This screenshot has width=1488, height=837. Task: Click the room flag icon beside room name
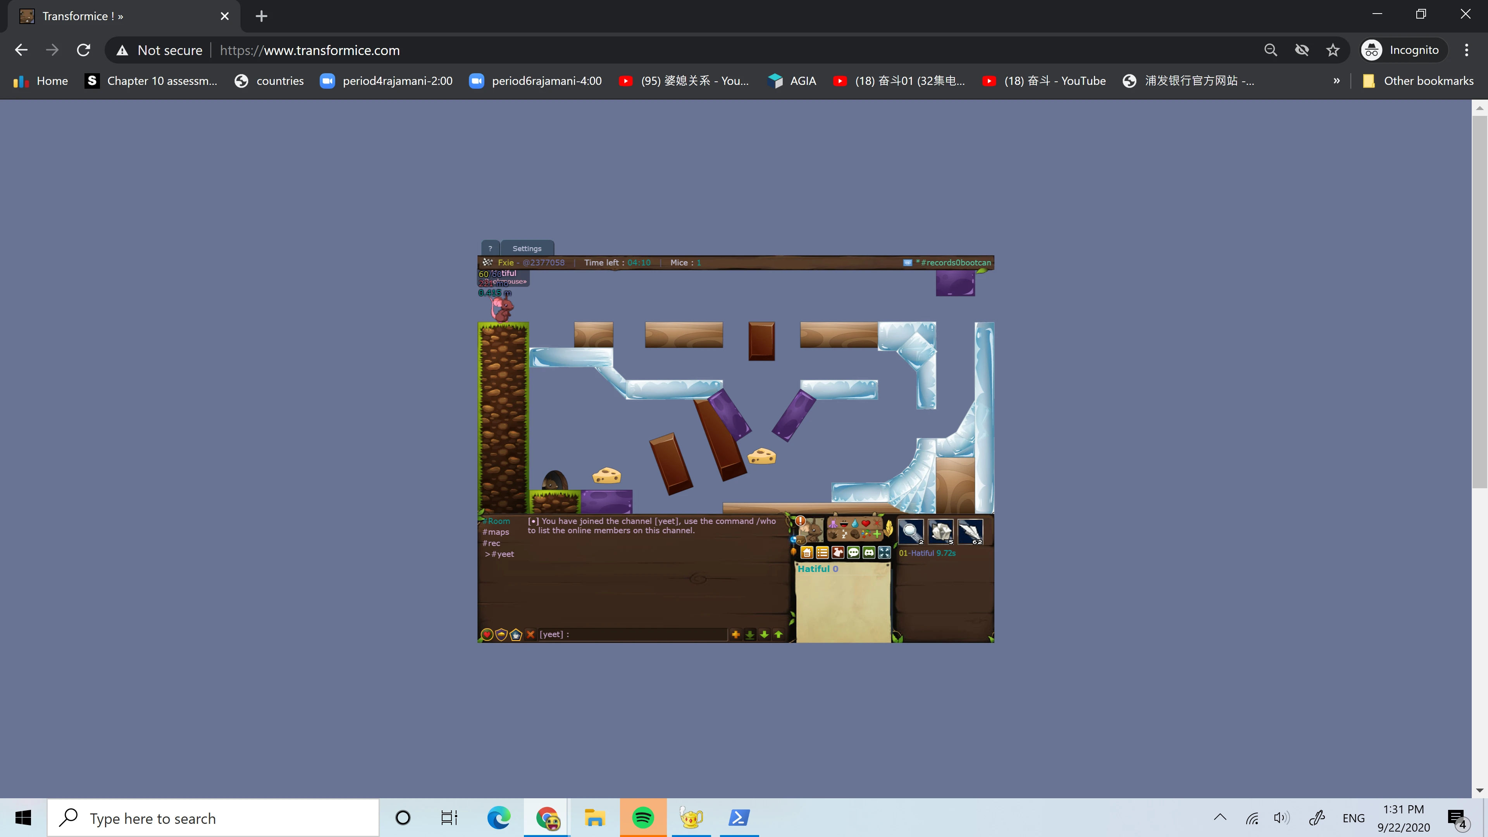tap(908, 263)
